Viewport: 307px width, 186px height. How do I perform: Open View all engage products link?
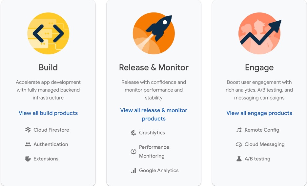[x=259, y=113]
